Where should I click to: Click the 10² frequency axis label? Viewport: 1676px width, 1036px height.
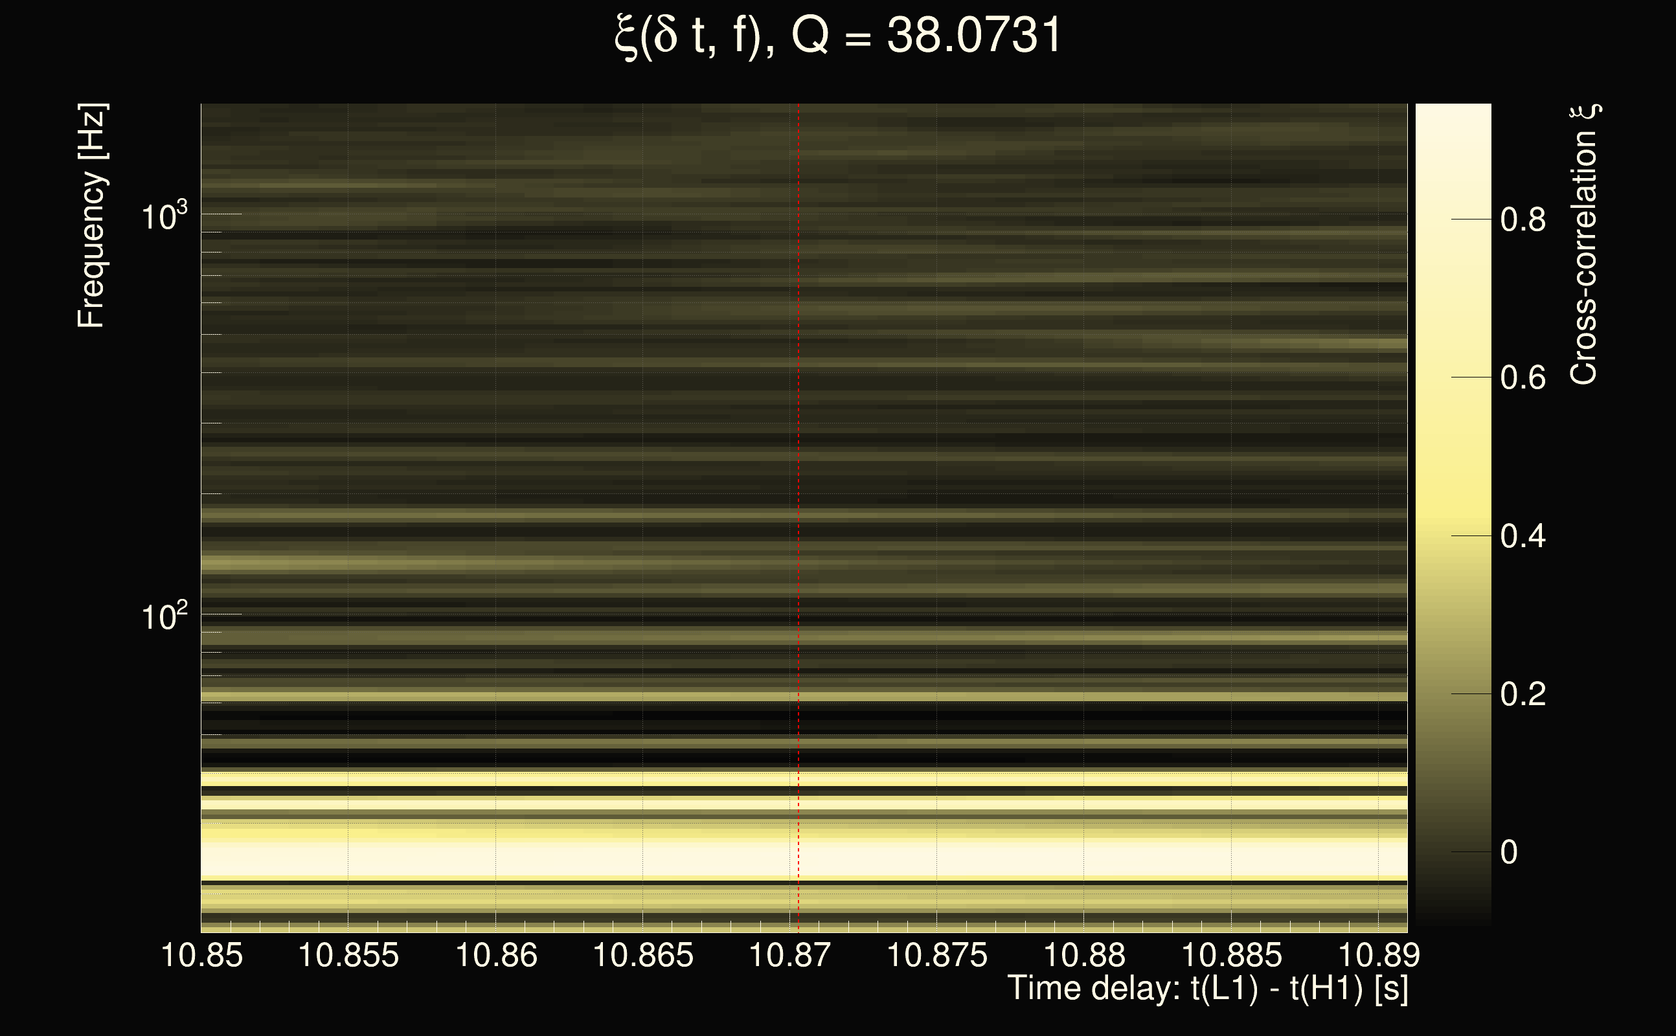pyautogui.click(x=164, y=616)
